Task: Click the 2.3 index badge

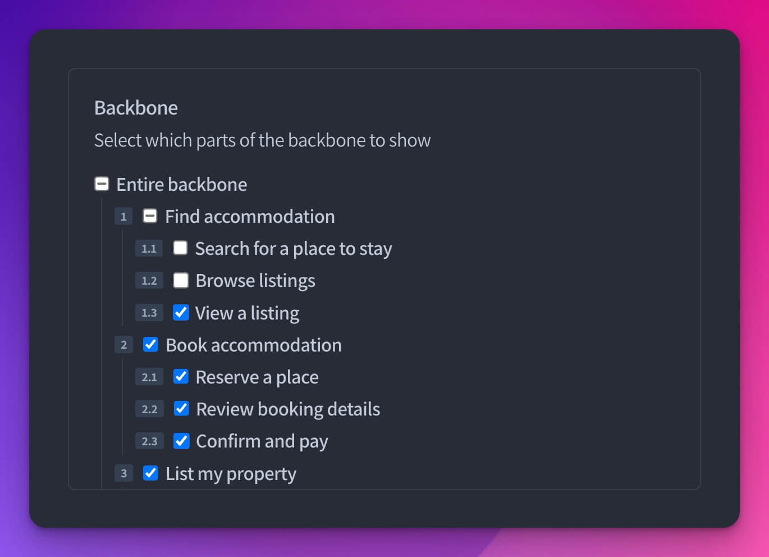Action: [149, 441]
